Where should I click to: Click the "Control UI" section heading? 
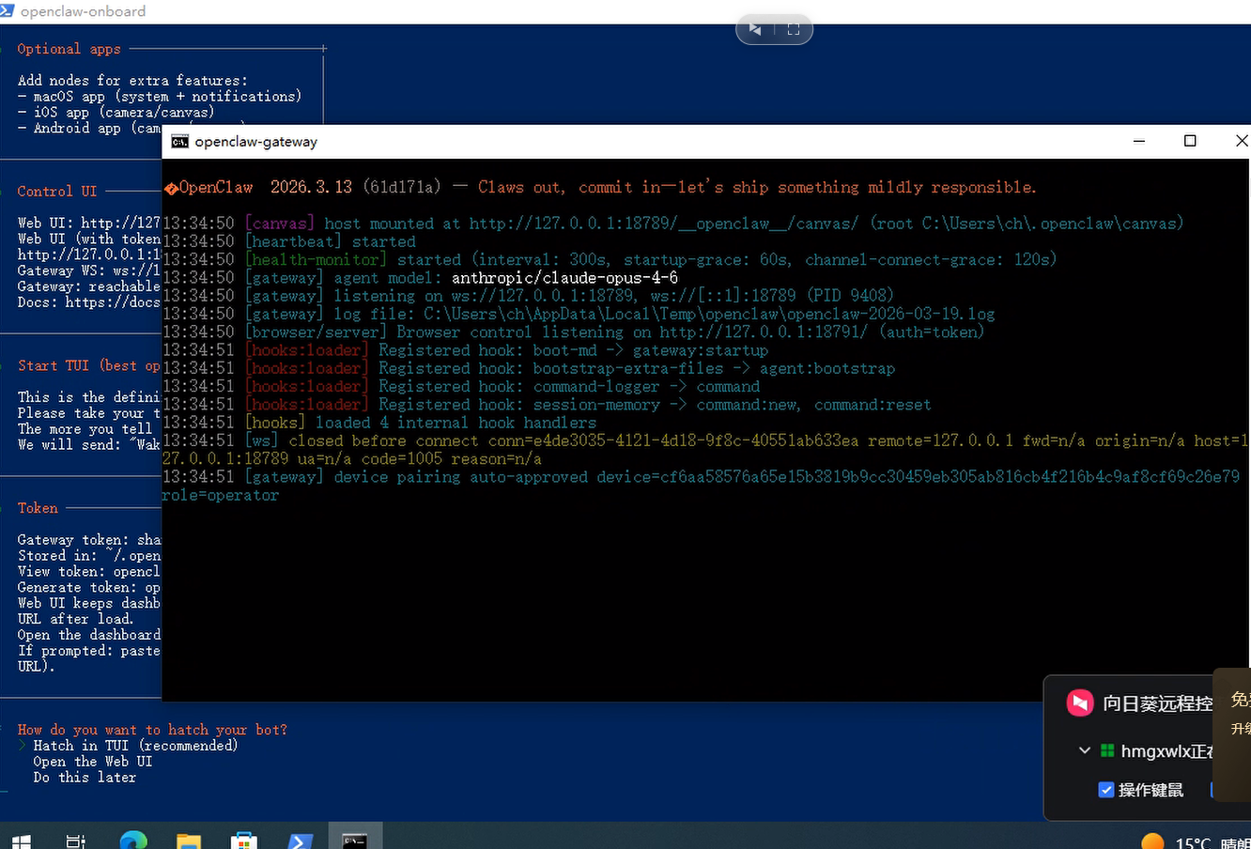point(56,191)
